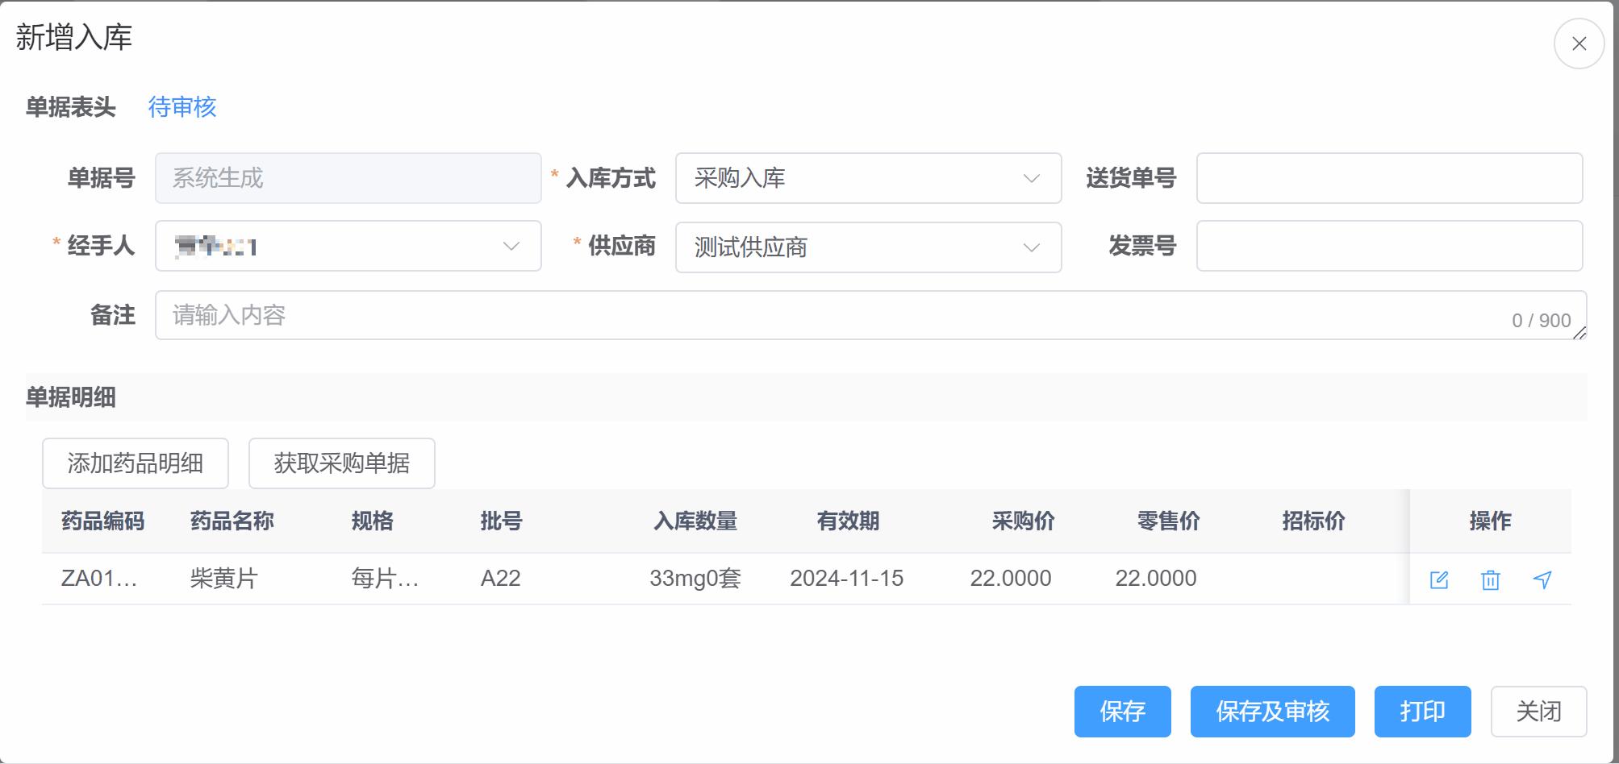Click the send/submit icon on the row
1619x764 pixels.
coord(1542,579)
